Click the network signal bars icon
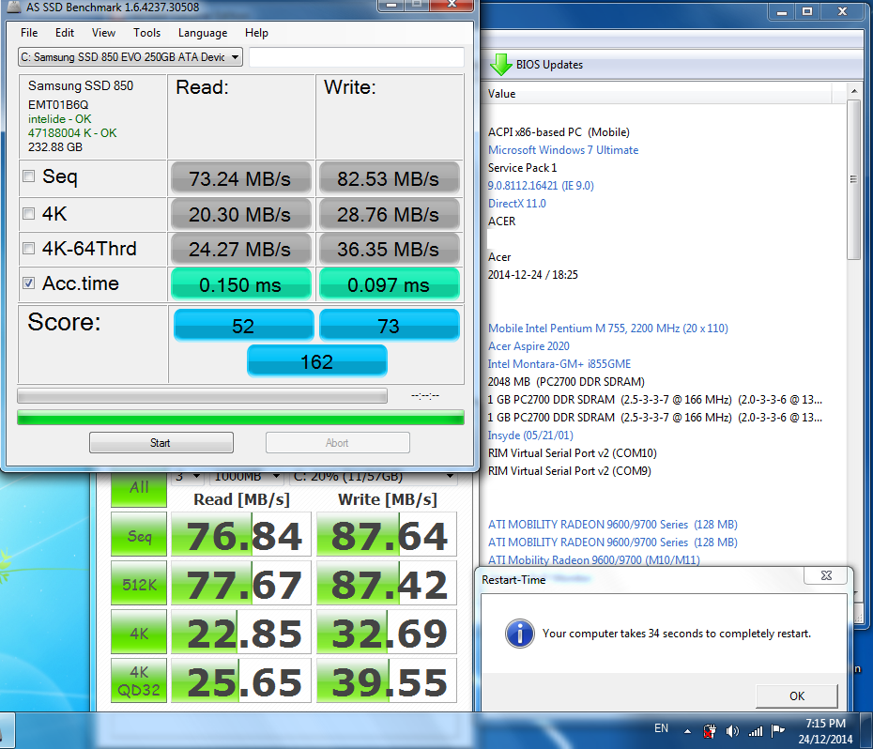This screenshot has height=749, width=873. 754,730
